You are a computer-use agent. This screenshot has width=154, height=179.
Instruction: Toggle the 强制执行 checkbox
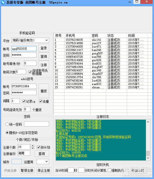click(x=109, y=170)
